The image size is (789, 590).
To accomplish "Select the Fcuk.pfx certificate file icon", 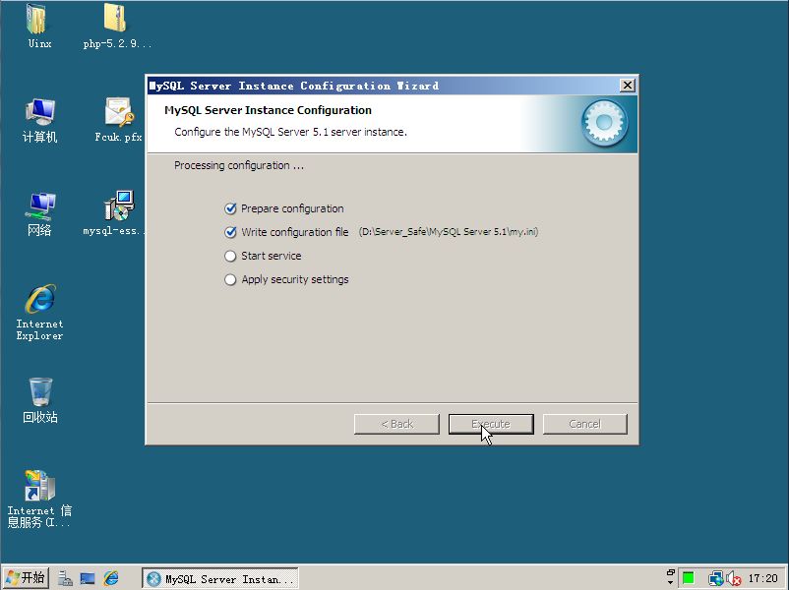I will click(x=119, y=112).
